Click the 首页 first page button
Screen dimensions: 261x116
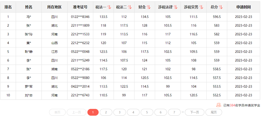[57, 112]
